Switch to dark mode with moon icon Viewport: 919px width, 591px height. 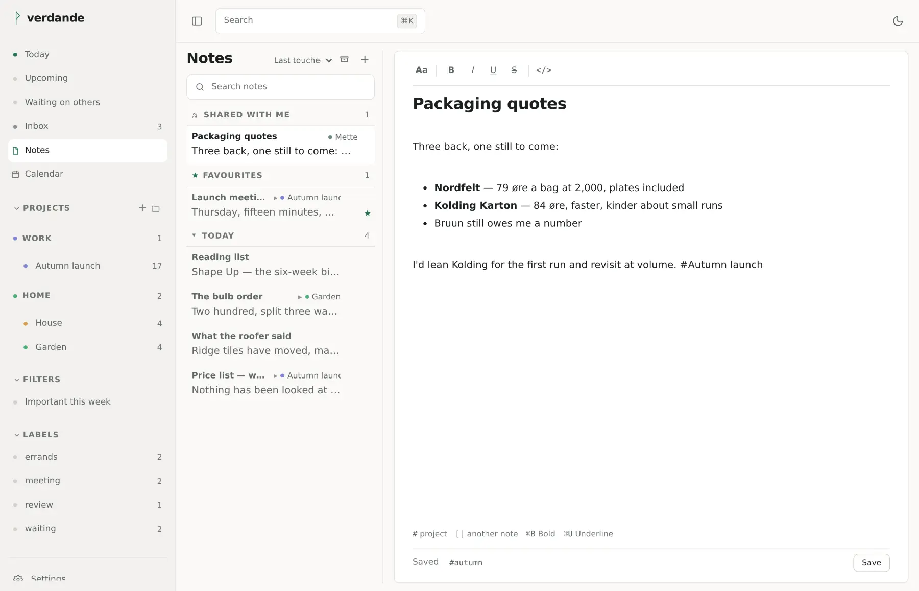[898, 21]
